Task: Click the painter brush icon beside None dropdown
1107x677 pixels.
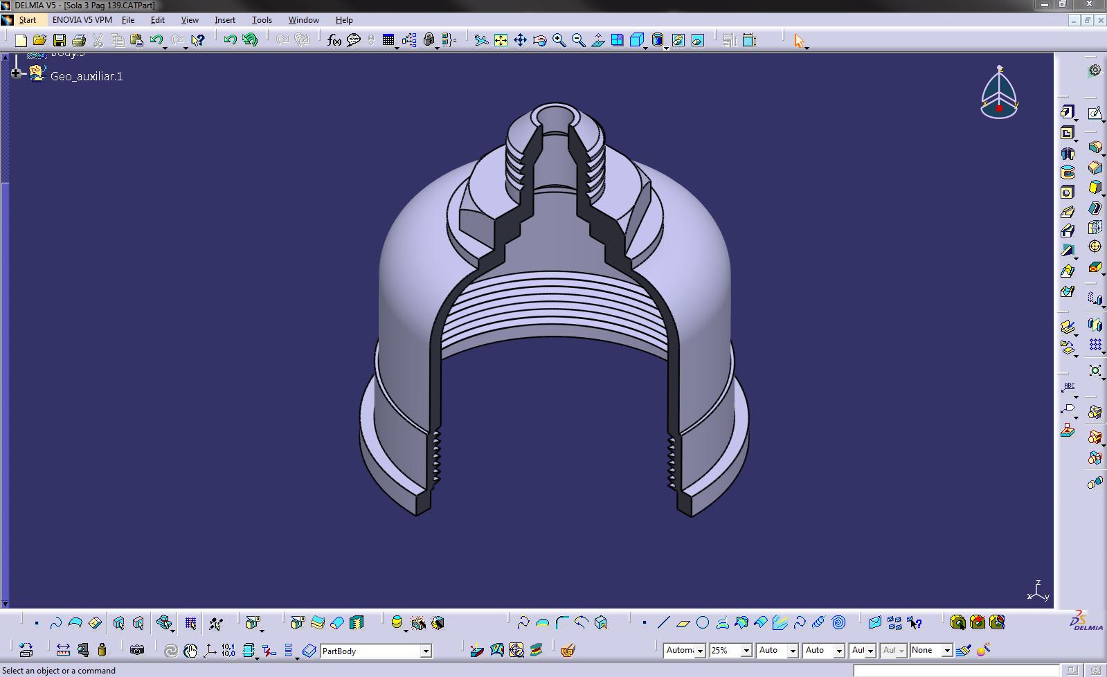Action: point(964,650)
